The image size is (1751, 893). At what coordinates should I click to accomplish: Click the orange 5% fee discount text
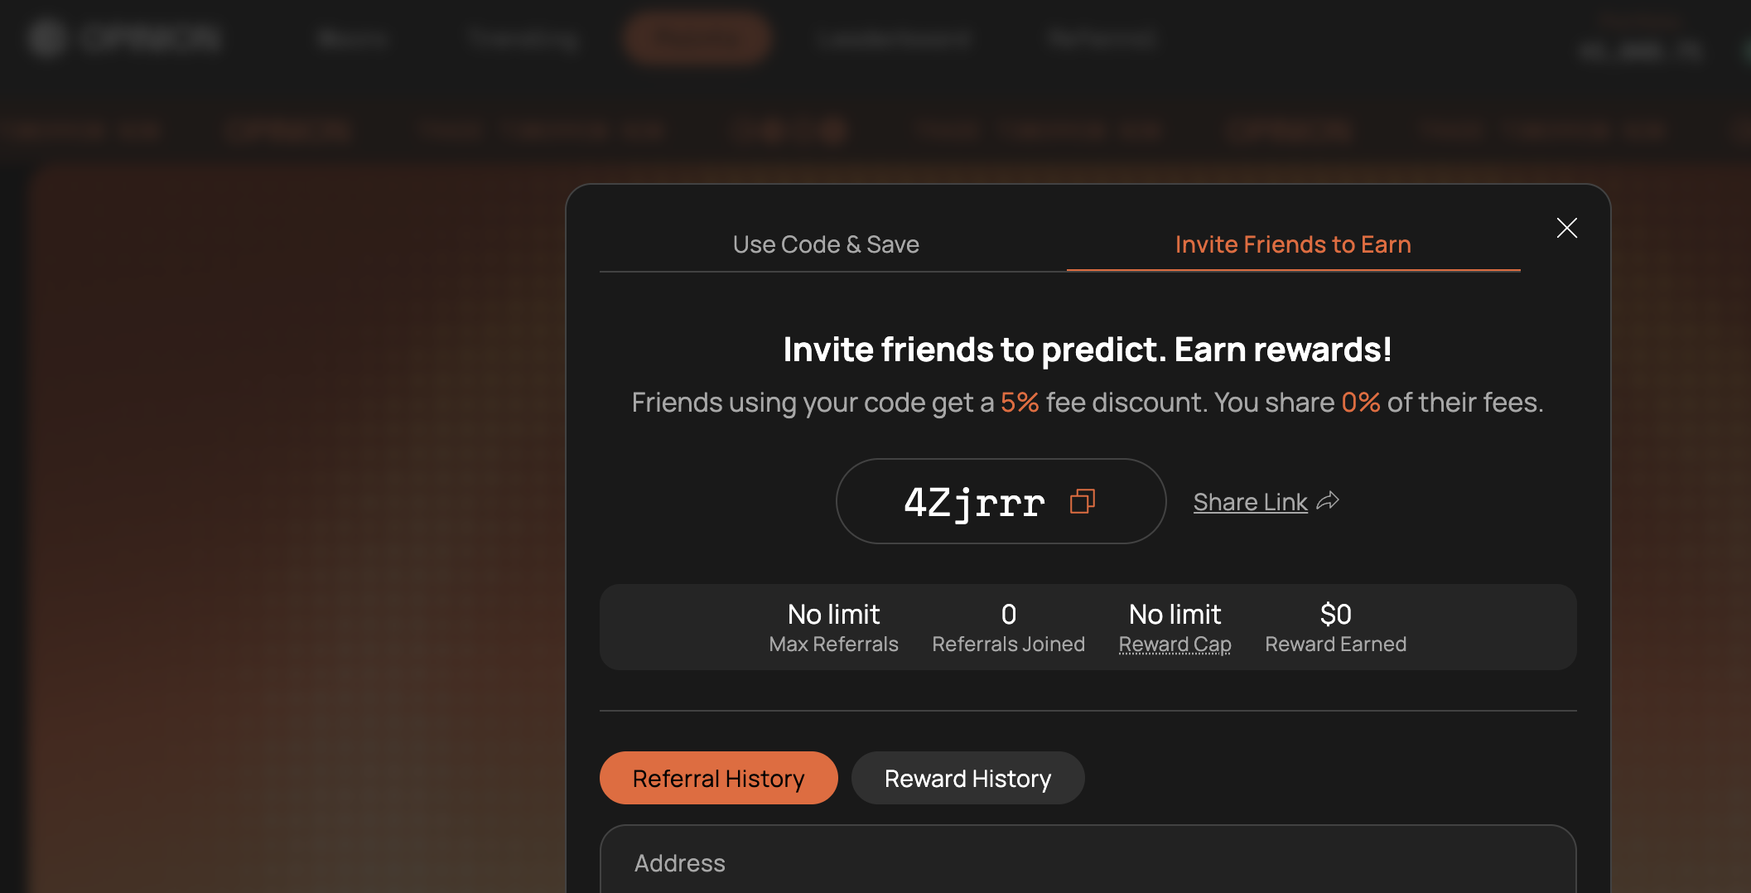[x=1019, y=403]
